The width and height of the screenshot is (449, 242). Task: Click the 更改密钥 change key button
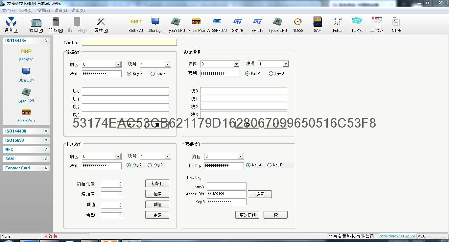point(247,215)
